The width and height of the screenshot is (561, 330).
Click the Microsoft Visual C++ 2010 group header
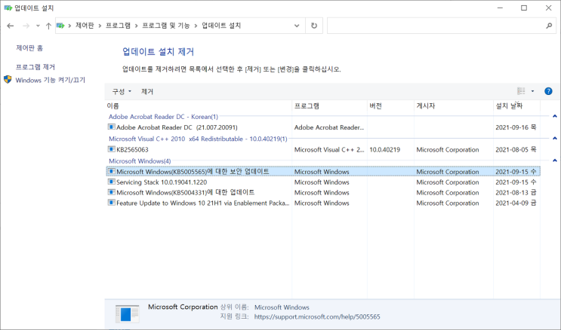(x=198, y=139)
